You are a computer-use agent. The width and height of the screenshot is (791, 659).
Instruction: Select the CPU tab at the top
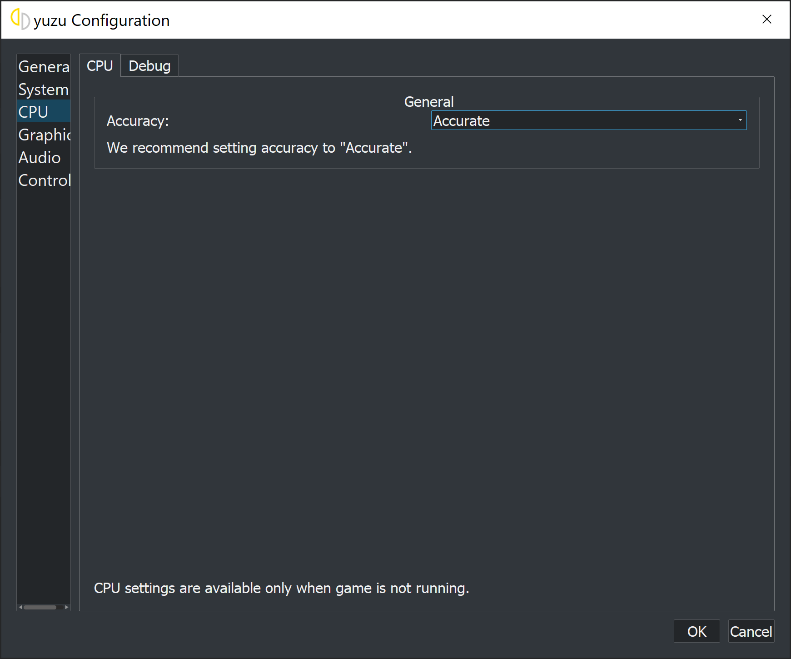point(100,65)
